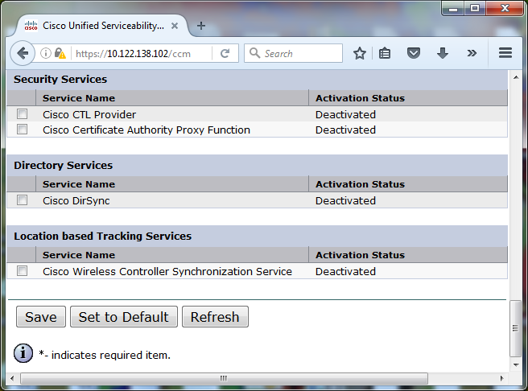This screenshot has height=391, width=528.
Task: Click the Cisco CTL Provider service name
Action: pos(89,115)
